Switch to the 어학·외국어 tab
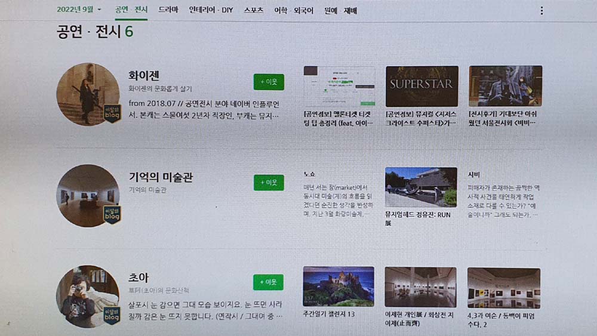 [294, 11]
